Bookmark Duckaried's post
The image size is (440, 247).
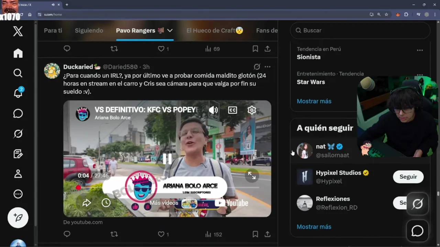pos(255,234)
